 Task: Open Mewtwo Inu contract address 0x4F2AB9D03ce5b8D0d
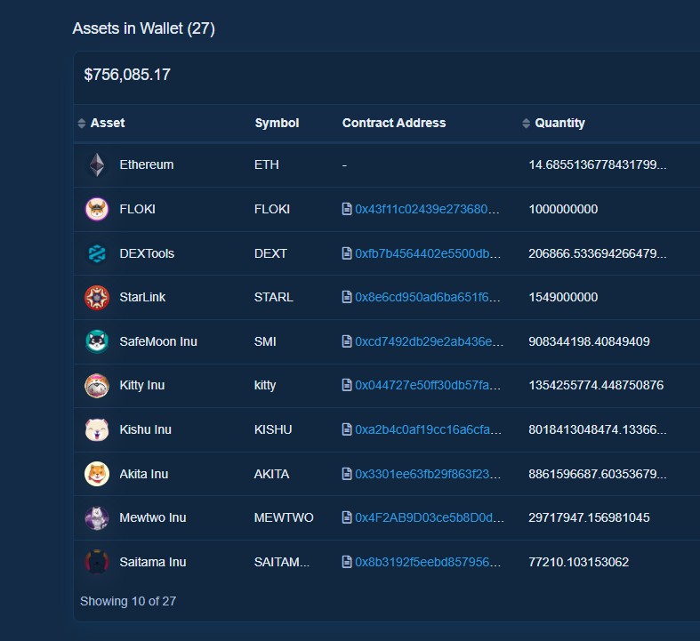430,517
